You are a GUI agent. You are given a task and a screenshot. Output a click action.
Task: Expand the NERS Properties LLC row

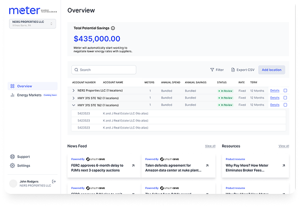point(74,90)
